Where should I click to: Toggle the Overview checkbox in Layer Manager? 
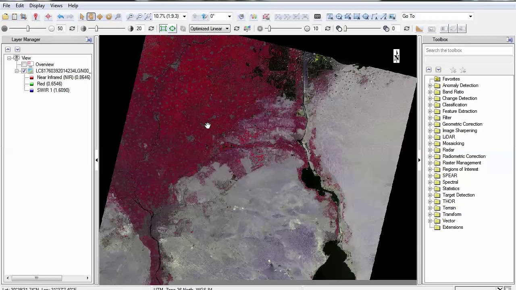click(24, 64)
